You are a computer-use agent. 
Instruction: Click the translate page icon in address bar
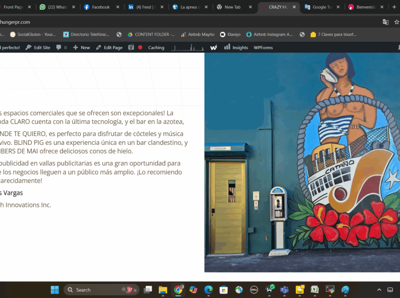(386, 22)
